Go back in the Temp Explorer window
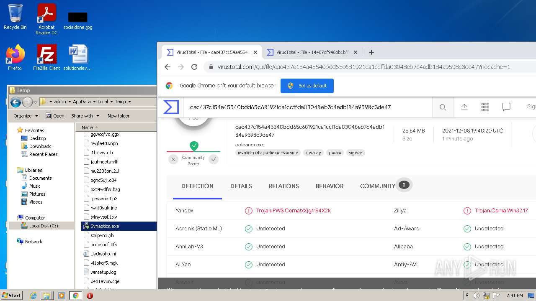 pos(15,102)
